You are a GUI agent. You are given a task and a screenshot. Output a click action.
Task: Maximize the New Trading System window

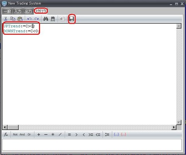coord(176,4)
